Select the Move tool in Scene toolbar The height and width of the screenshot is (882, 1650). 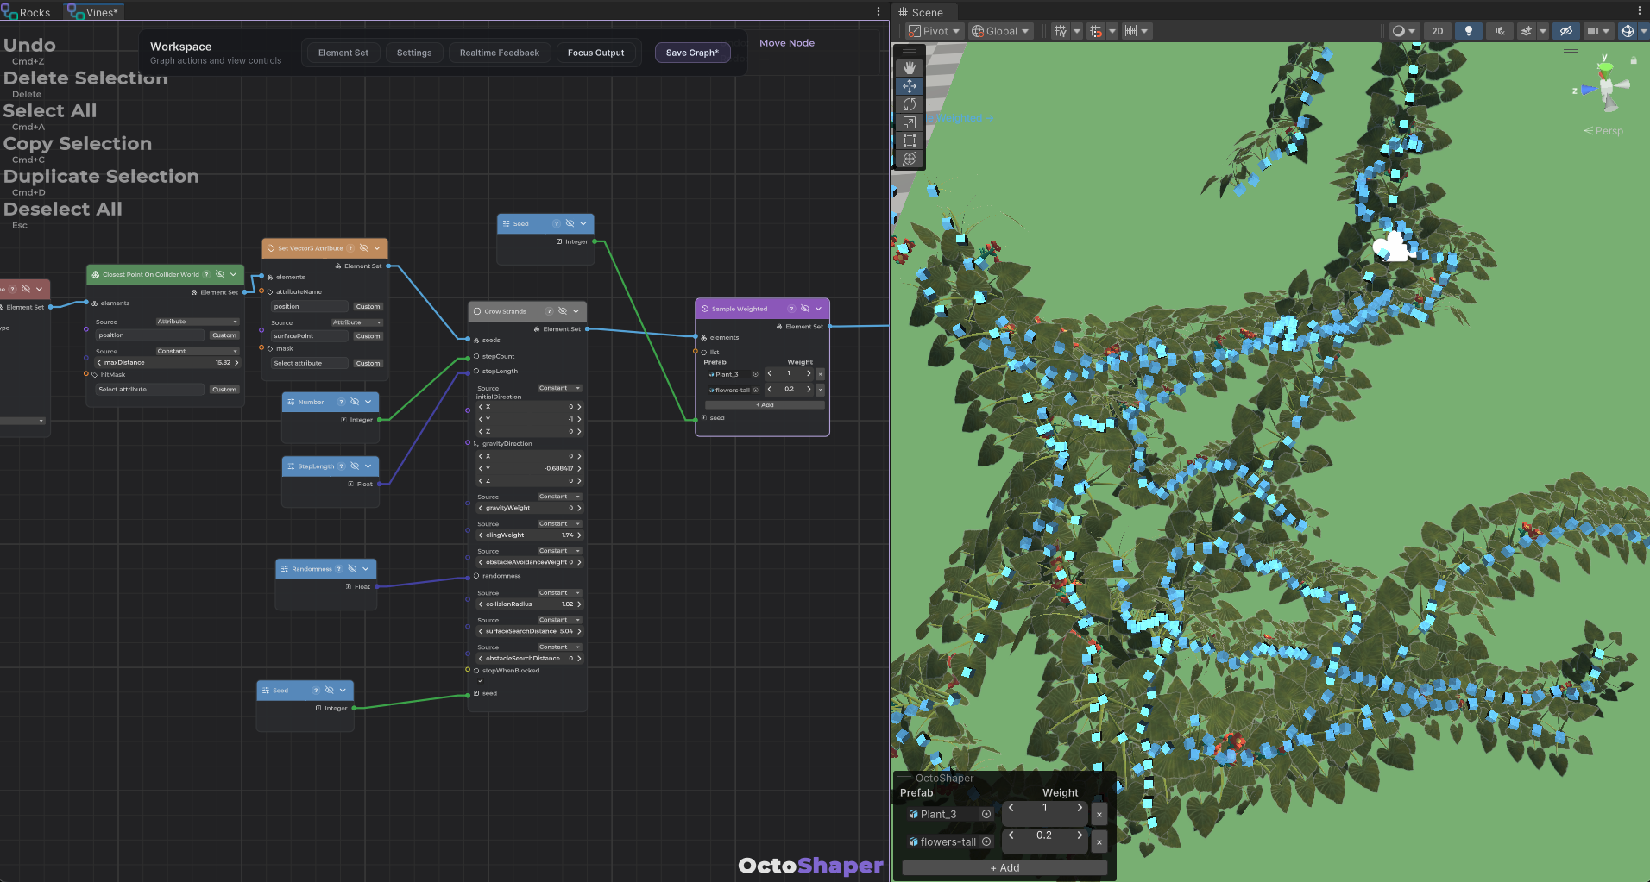pos(910,86)
